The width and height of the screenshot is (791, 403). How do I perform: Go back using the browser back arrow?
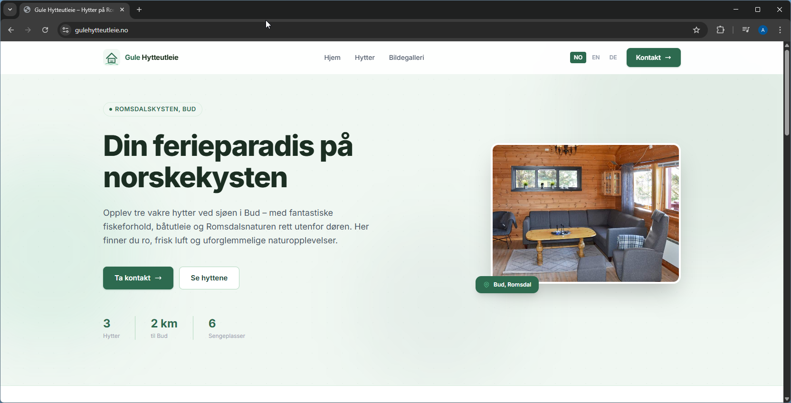coord(11,30)
